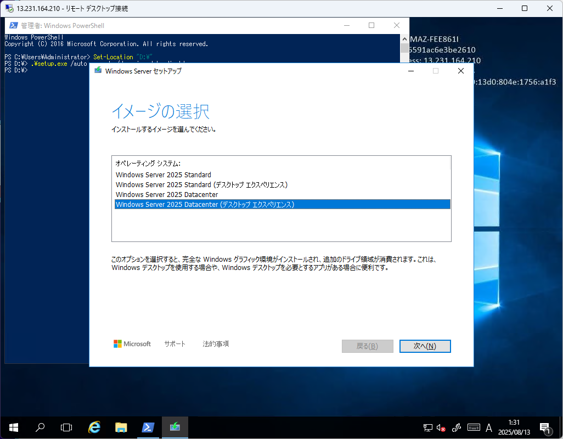Launch Internet Explorer from the taskbar

coord(94,427)
